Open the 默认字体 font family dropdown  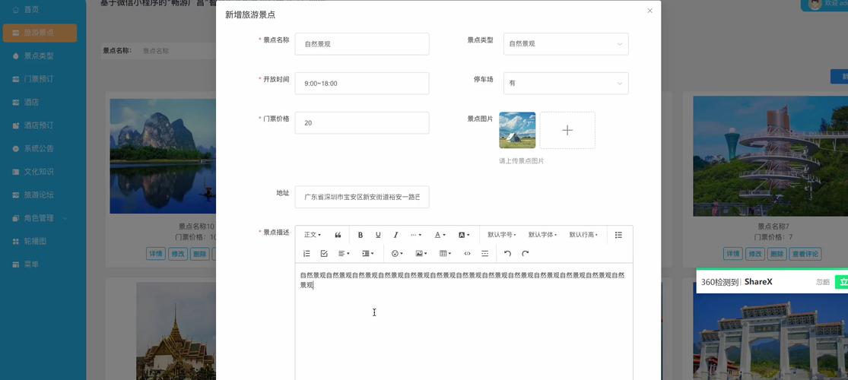pyautogui.click(x=542, y=235)
